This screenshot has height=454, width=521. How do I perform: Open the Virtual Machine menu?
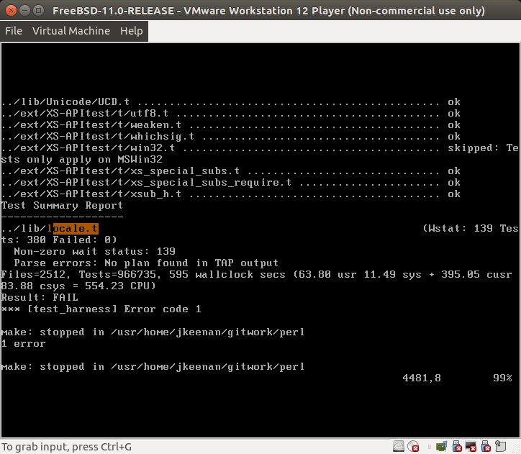pos(71,31)
